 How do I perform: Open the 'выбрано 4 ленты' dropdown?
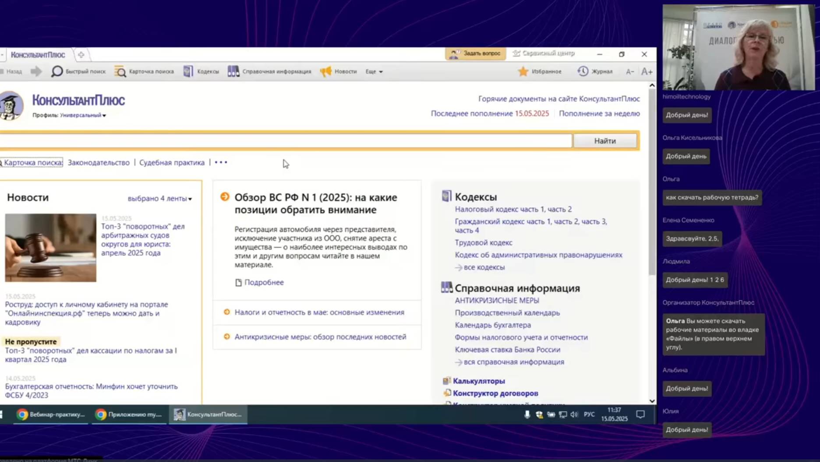pyautogui.click(x=159, y=198)
